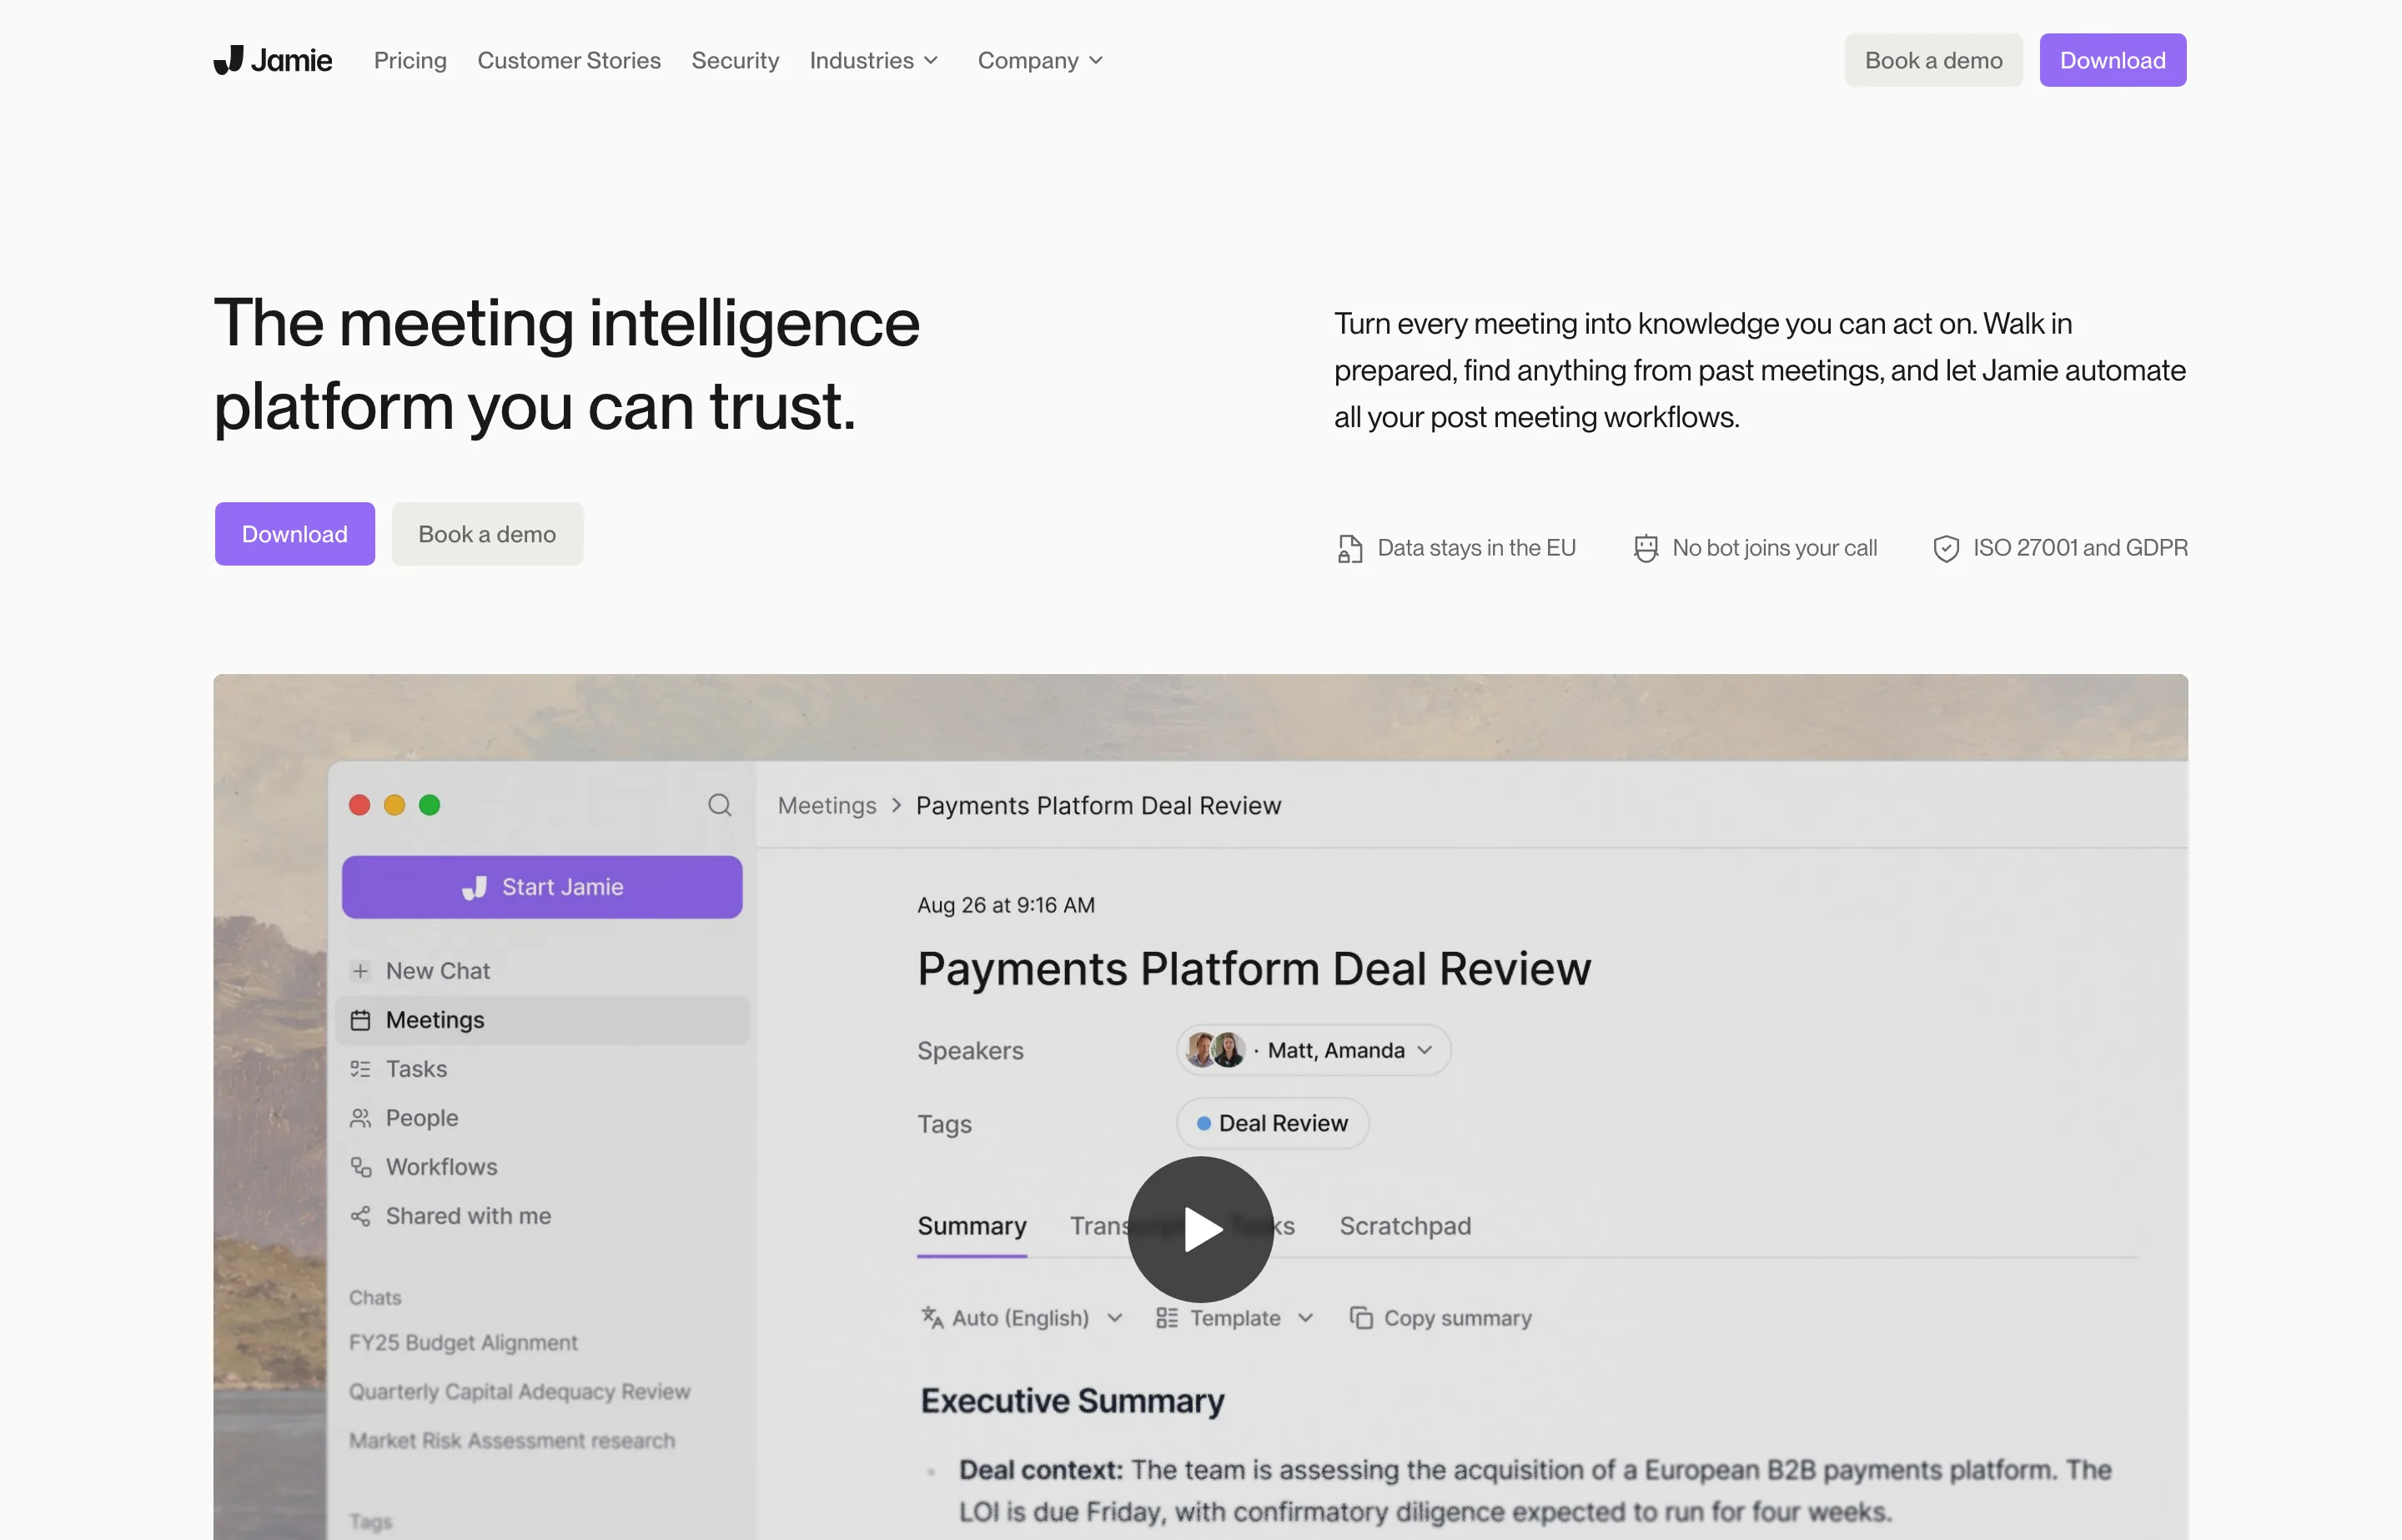Open the Quarterly Capital Adequacy Review chat
The width and height of the screenshot is (2402, 1540).
[x=520, y=1392]
